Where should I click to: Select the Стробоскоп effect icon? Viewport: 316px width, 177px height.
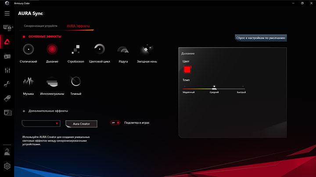(x=76, y=49)
